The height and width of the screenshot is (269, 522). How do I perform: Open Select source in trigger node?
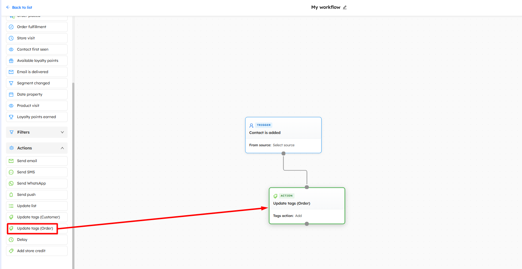[x=284, y=145]
